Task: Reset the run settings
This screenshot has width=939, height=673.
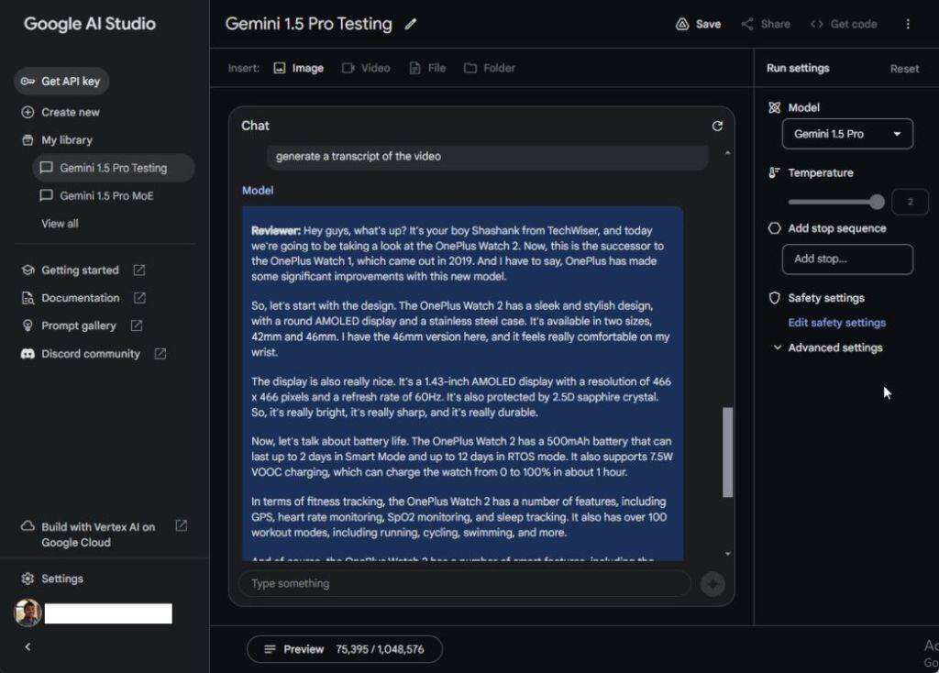Action: click(x=904, y=69)
